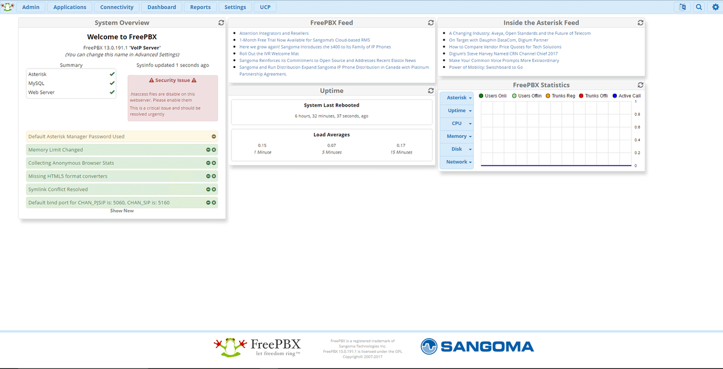Open the Applications menu
The height and width of the screenshot is (369, 723).
(x=70, y=7)
